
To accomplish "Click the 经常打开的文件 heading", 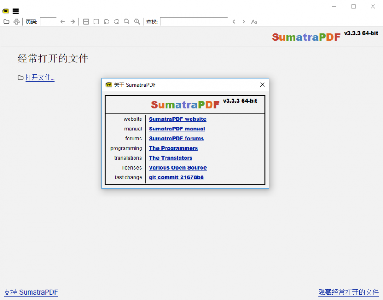I will point(53,59).
